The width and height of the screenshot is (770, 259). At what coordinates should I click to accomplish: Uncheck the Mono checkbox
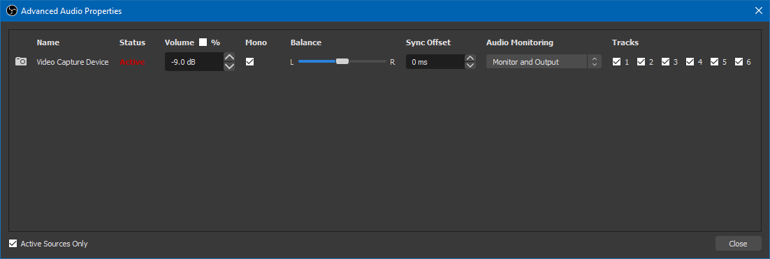(249, 62)
